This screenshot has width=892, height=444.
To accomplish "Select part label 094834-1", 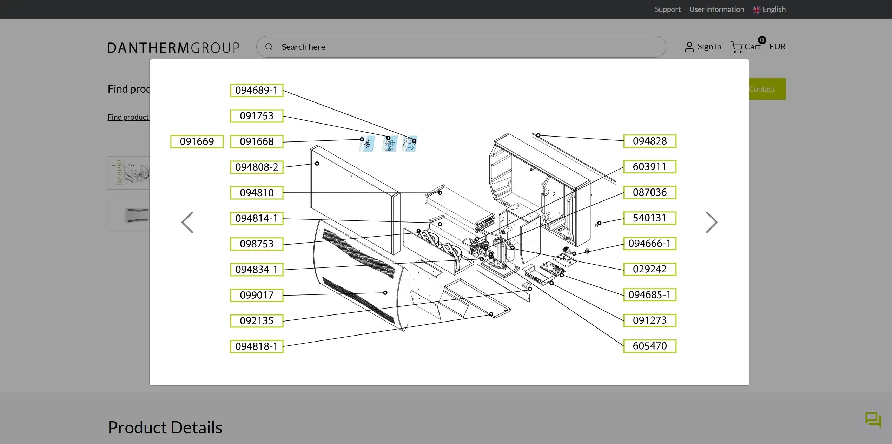I will [x=257, y=270].
